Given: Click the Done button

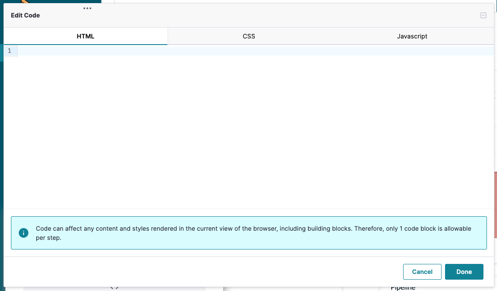Looking at the screenshot, I should 464,271.
